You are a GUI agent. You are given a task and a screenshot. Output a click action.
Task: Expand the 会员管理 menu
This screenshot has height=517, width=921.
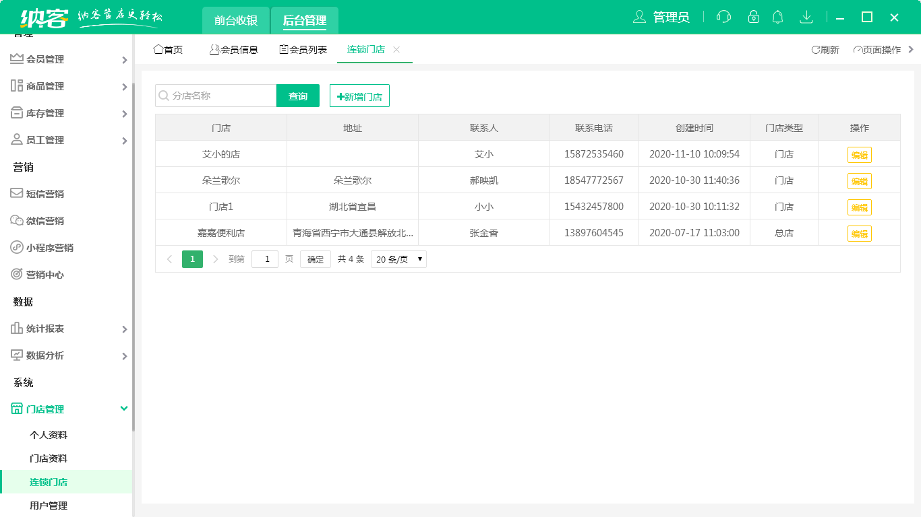67,59
